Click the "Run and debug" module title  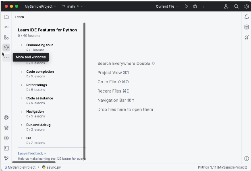point(38,125)
